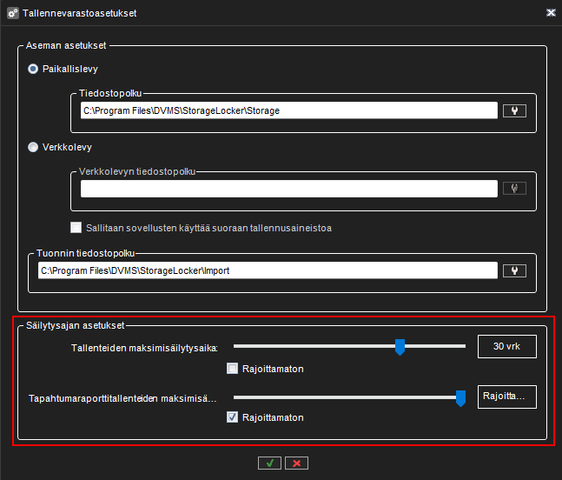Check Rajoittamaton under Tallenteiden maksimisäilytysaika

[x=232, y=368]
